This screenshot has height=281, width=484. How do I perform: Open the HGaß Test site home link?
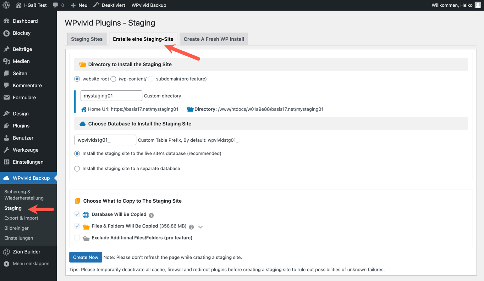point(31,5)
